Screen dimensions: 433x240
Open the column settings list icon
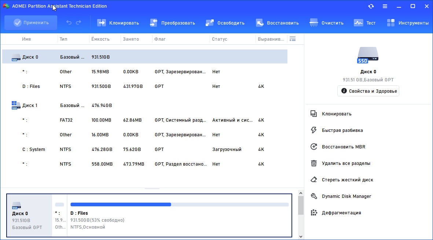293,39
